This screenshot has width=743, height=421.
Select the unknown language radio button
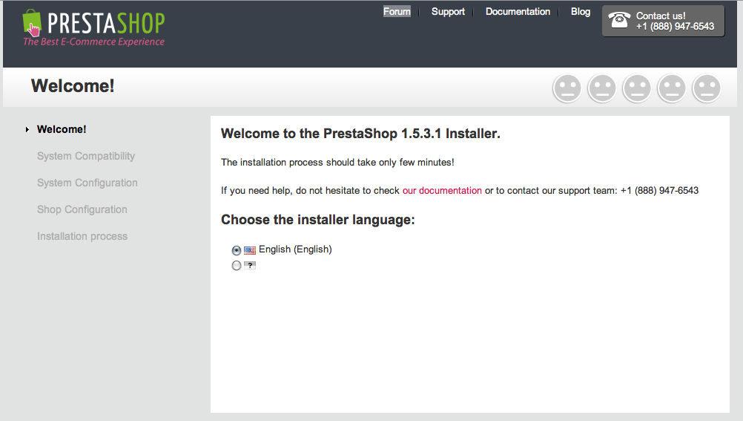[x=237, y=265]
